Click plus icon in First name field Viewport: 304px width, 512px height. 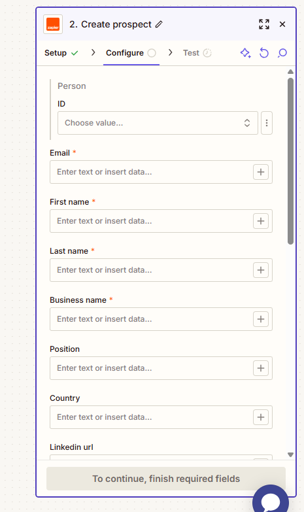[261, 221]
